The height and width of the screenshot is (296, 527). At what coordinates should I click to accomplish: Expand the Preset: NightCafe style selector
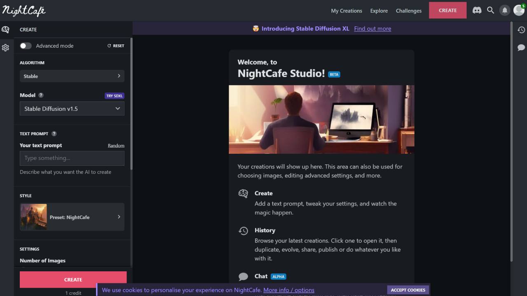[72, 217]
